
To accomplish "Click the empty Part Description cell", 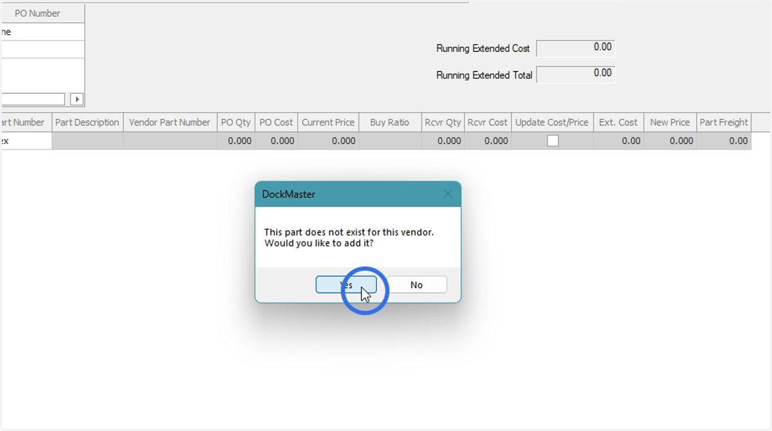I will point(87,141).
